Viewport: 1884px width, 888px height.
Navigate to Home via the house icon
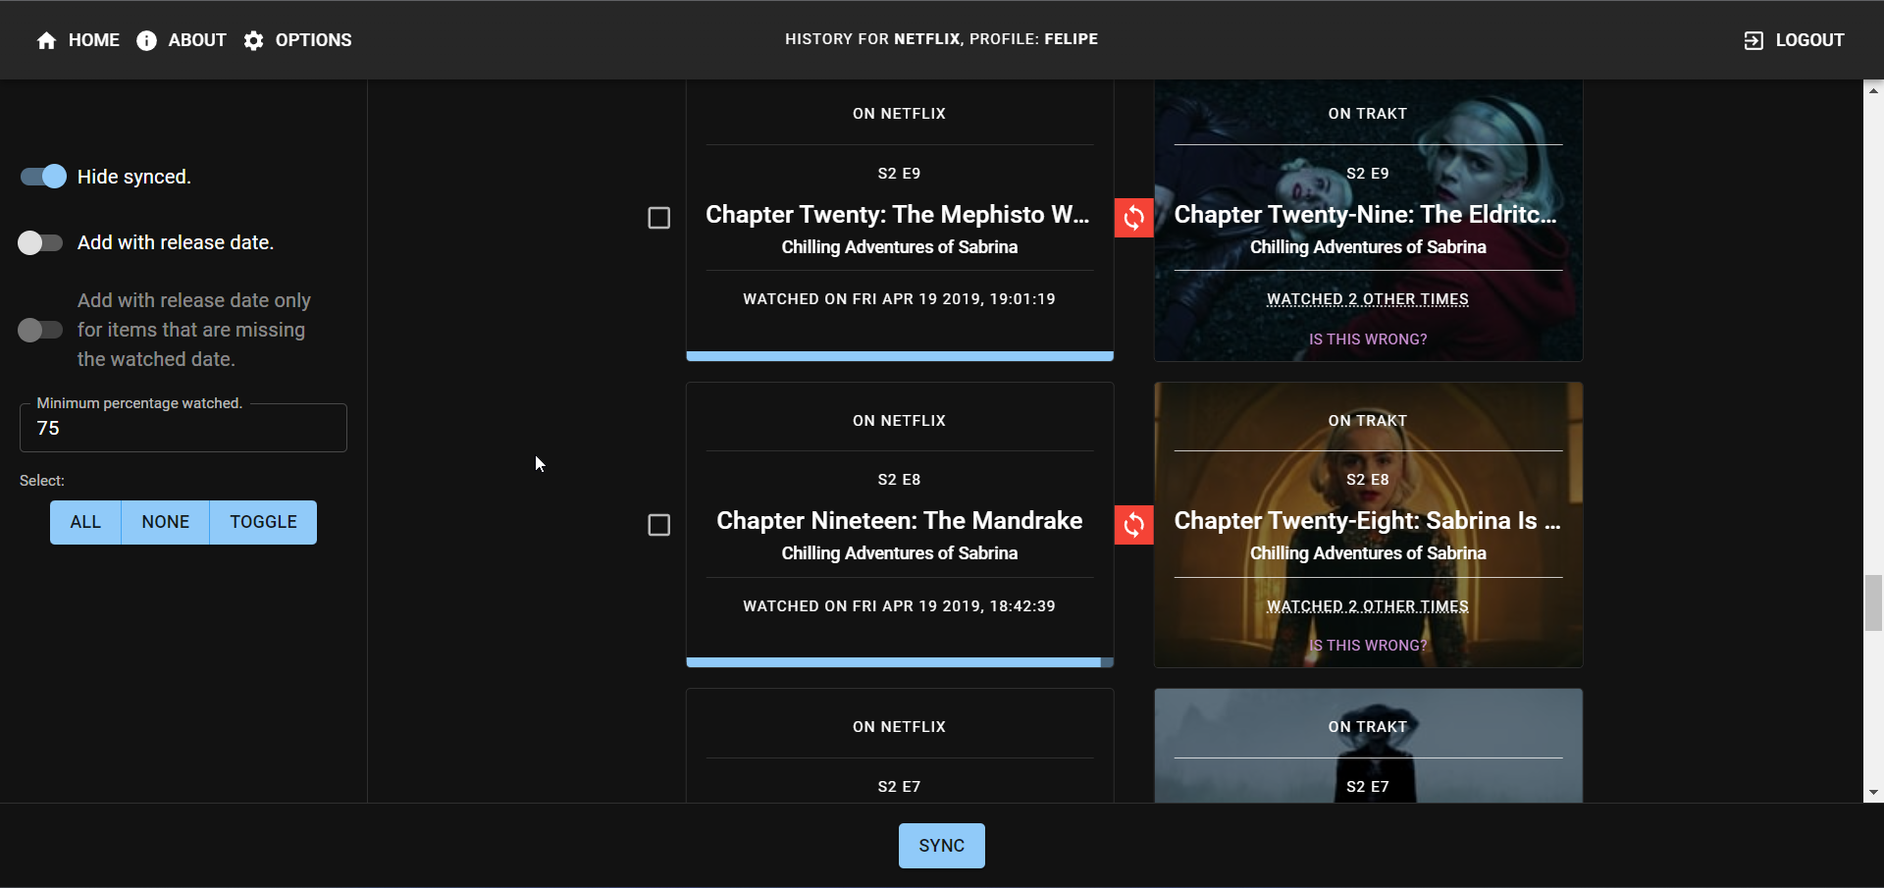pos(46,40)
